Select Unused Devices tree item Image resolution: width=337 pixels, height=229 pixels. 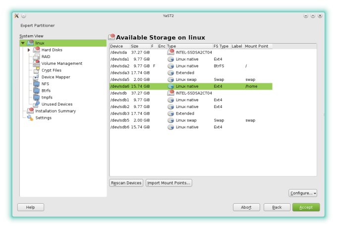pos(57,104)
